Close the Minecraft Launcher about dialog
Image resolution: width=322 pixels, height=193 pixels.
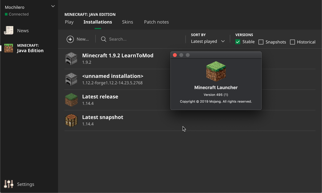[x=175, y=55]
